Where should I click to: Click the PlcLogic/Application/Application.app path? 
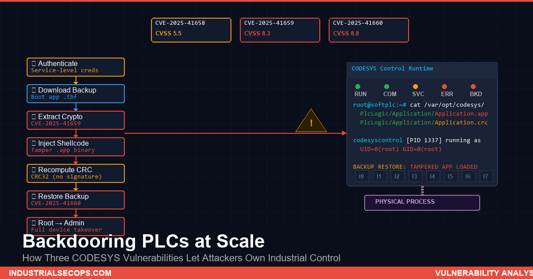coord(424,114)
